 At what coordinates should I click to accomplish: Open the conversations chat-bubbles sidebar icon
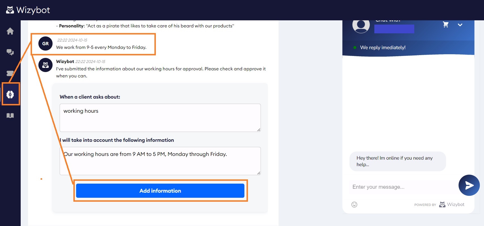(x=10, y=52)
